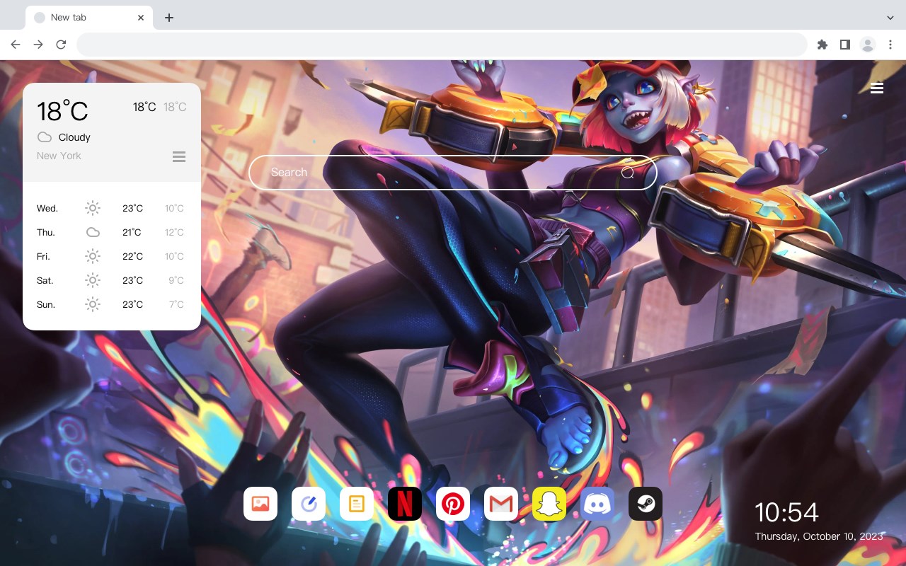Open the yellow notes shortcut
The width and height of the screenshot is (906, 566).
[357, 504]
